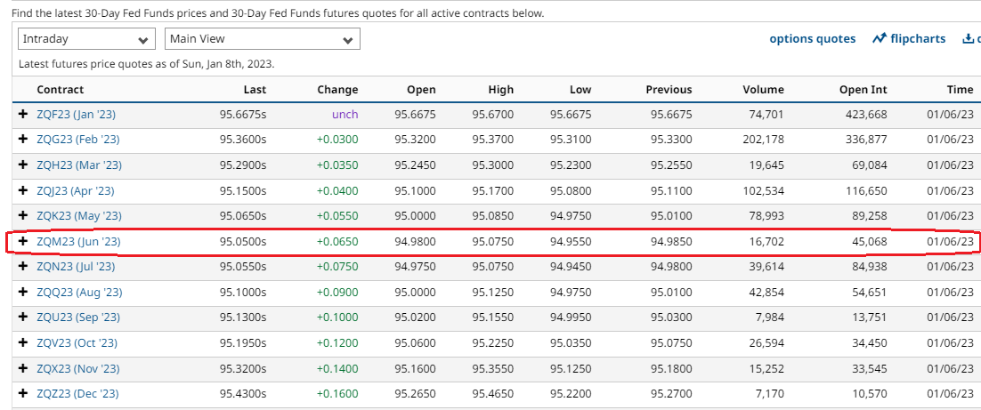Screen dimensions: 981x410
Task: Click plus icon beside ZQK23 (May '23)
Action: (23, 216)
